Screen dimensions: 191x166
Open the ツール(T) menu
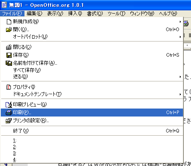[x=116, y=14]
